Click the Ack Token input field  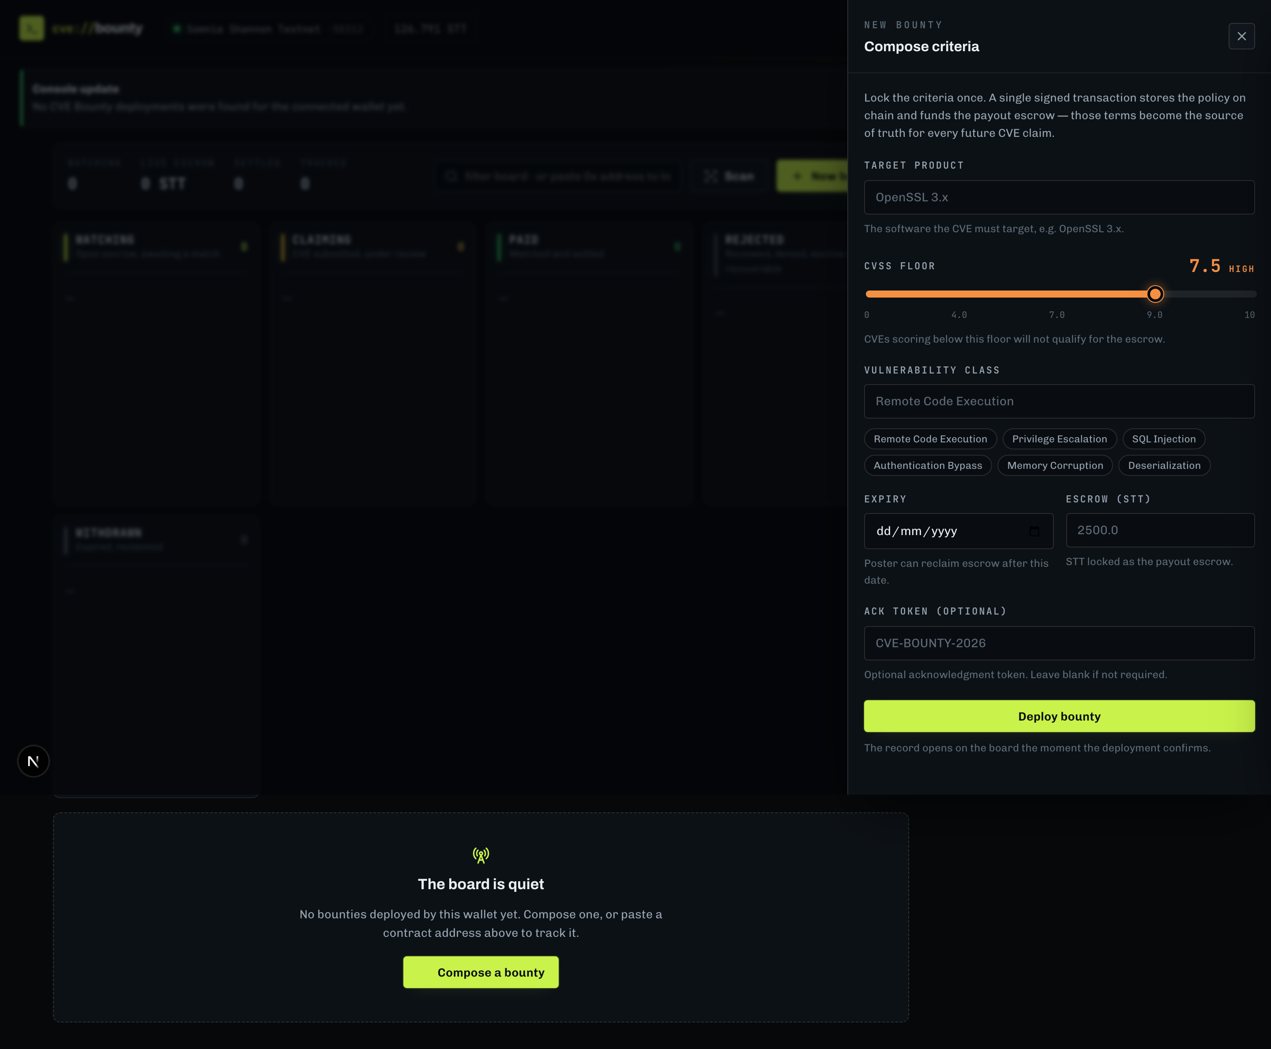pos(1059,643)
